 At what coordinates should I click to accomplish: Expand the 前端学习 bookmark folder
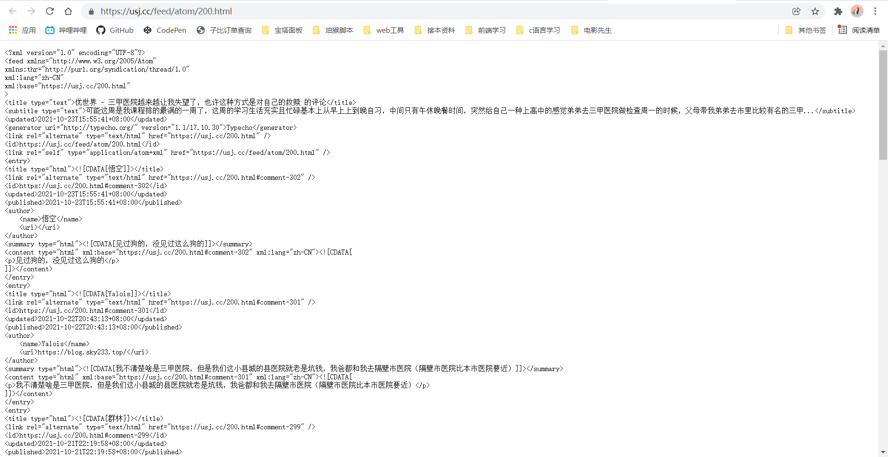pyautogui.click(x=486, y=30)
